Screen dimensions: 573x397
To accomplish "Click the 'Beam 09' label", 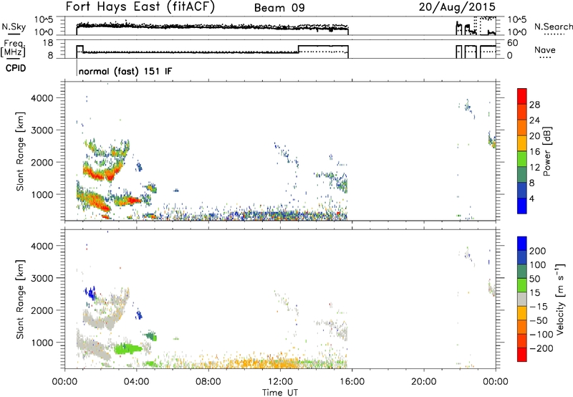I will pos(279,8).
